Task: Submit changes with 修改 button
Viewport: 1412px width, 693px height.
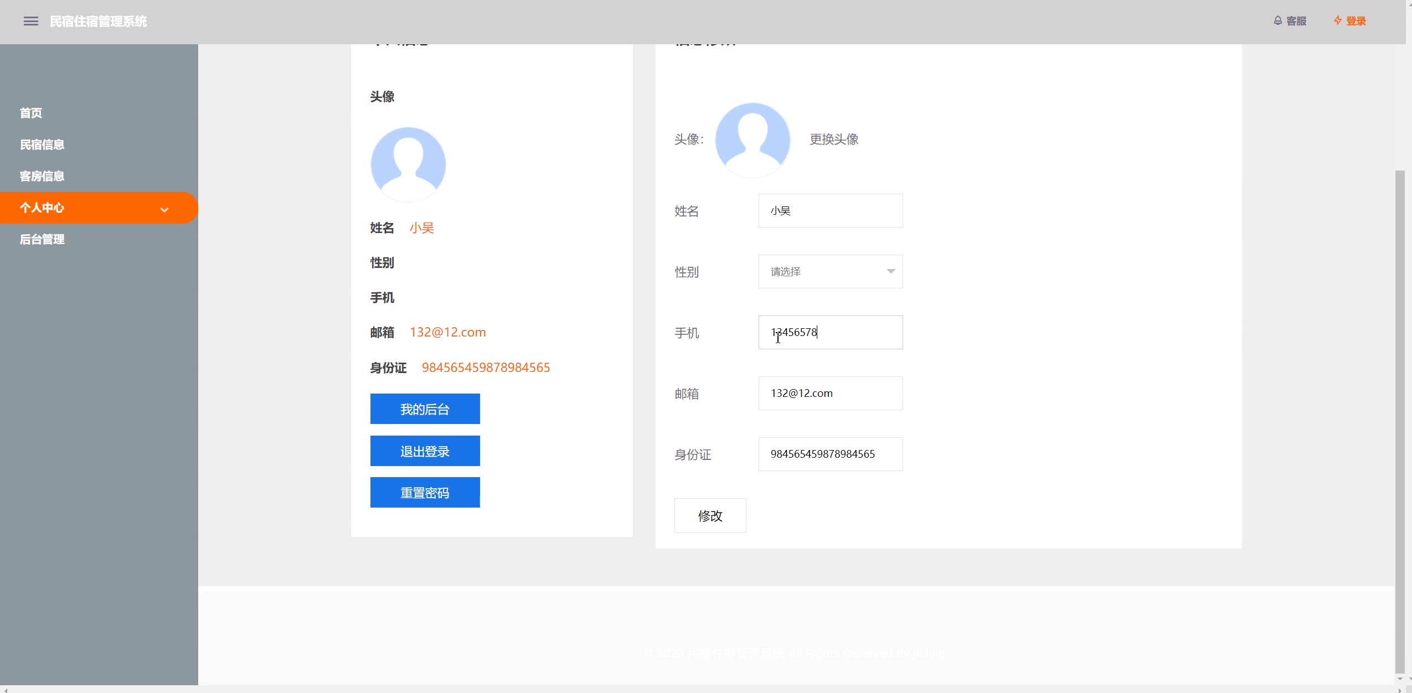Action: (710, 516)
